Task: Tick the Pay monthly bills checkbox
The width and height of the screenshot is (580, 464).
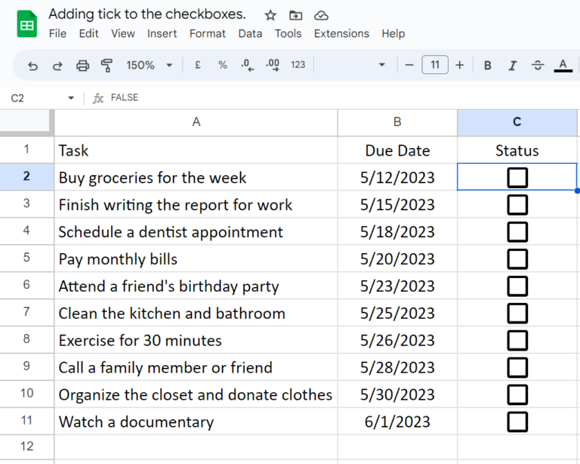Action: click(x=517, y=259)
